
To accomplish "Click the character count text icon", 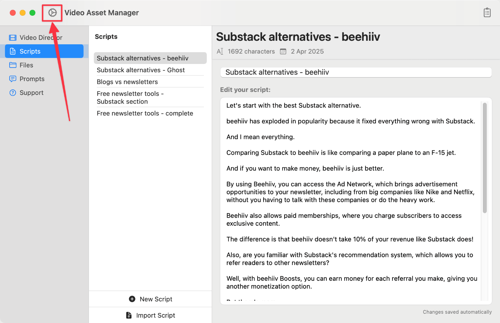I will 219,51.
